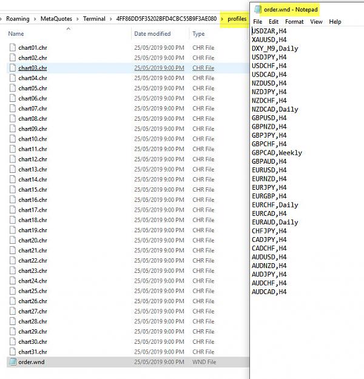Select file name chart23.chr
The width and height of the screenshot is (364, 379).
point(33,271)
